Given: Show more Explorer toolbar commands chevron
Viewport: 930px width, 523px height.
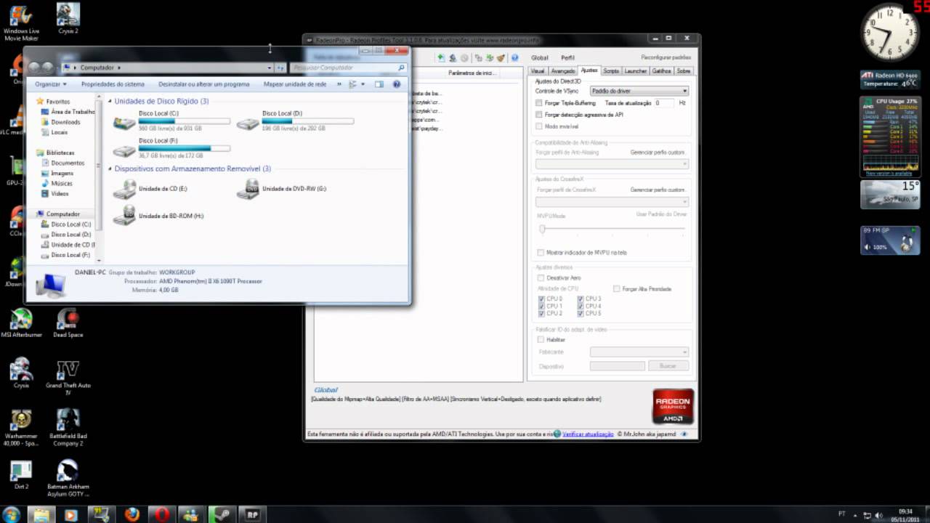Looking at the screenshot, I should point(339,84).
